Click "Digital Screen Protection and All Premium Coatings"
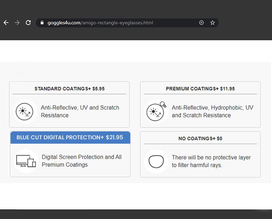 (82, 161)
